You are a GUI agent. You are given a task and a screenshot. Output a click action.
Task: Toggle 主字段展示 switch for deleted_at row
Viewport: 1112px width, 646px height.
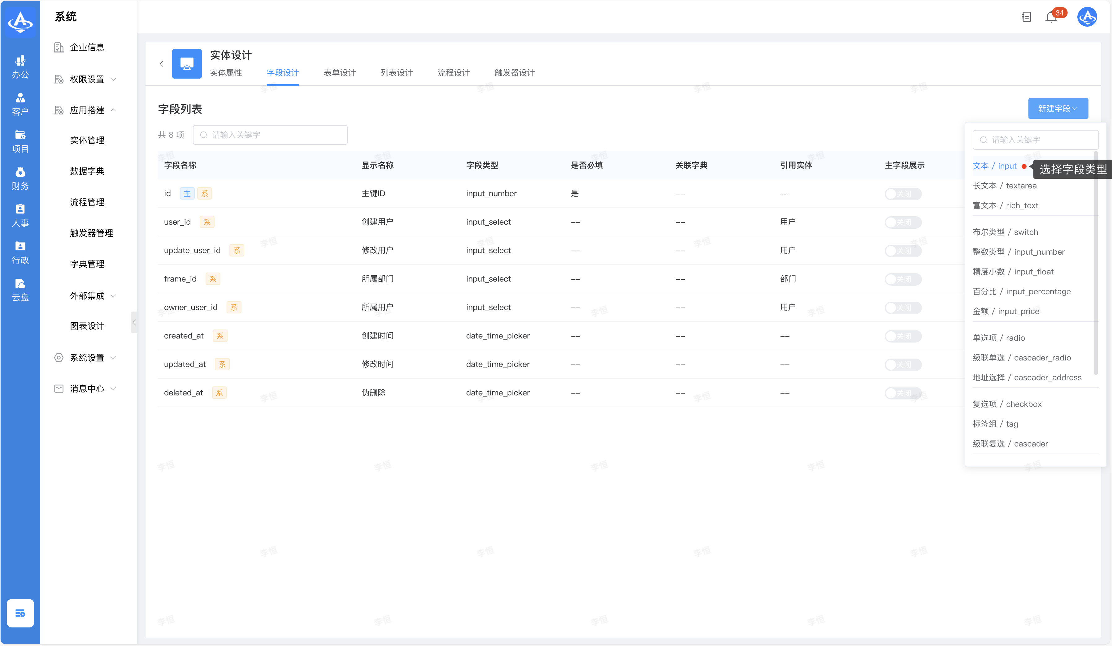[903, 393]
